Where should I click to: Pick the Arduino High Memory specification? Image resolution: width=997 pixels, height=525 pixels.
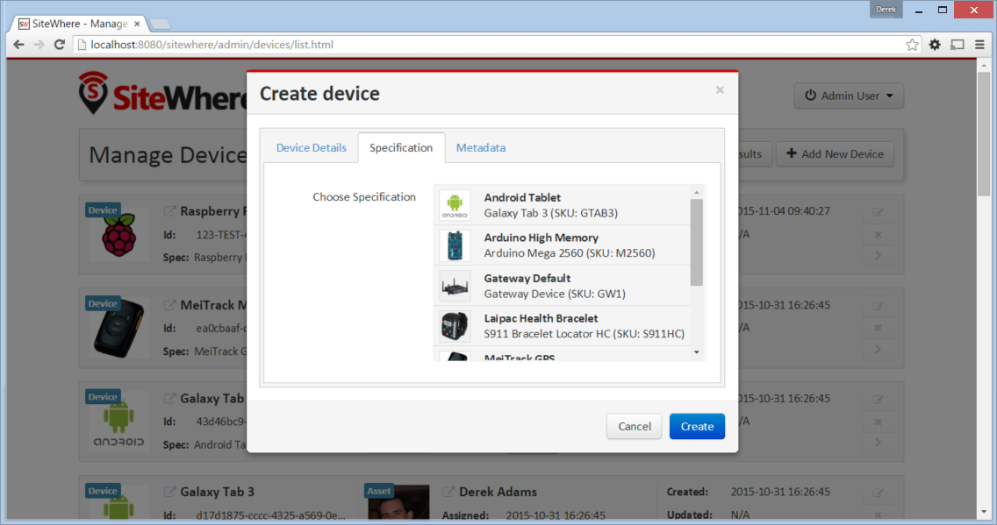(562, 245)
